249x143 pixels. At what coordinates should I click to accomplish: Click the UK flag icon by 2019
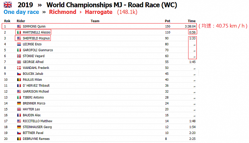(x=7, y=5)
